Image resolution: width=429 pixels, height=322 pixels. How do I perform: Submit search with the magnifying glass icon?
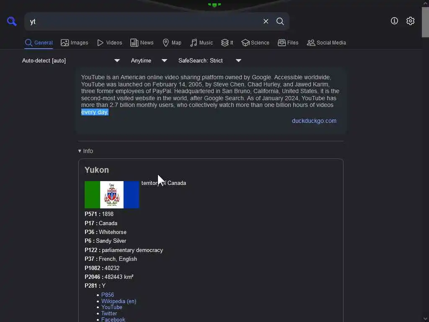(x=280, y=21)
